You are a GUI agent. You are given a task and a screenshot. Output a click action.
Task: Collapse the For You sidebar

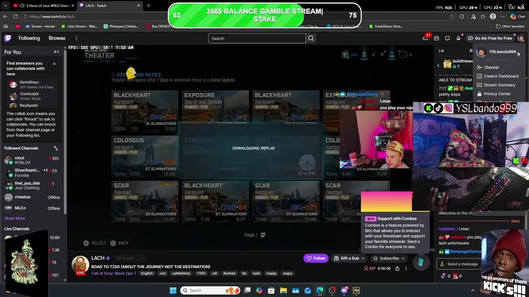coord(56,52)
